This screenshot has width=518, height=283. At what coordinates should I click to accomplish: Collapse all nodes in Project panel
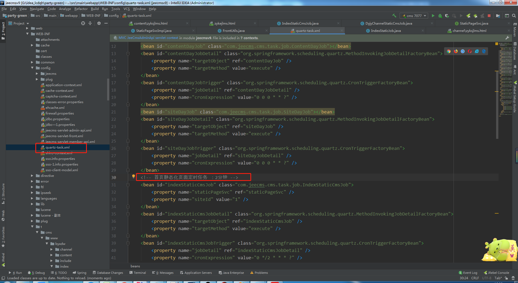[x=90, y=23]
